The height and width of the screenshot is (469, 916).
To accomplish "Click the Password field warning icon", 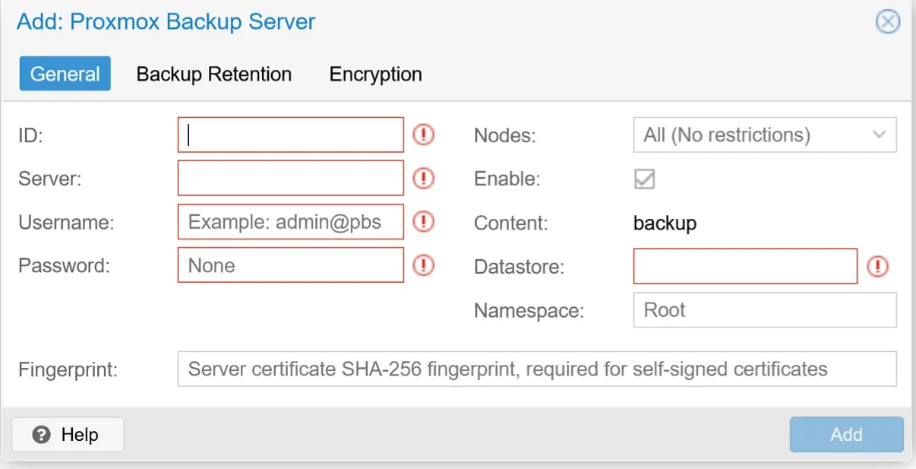I will point(423,265).
